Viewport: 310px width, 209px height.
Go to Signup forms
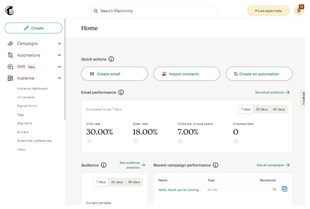point(27,106)
